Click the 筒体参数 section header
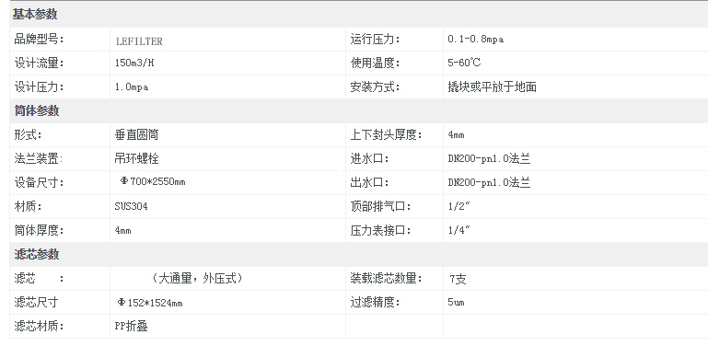 36,110
